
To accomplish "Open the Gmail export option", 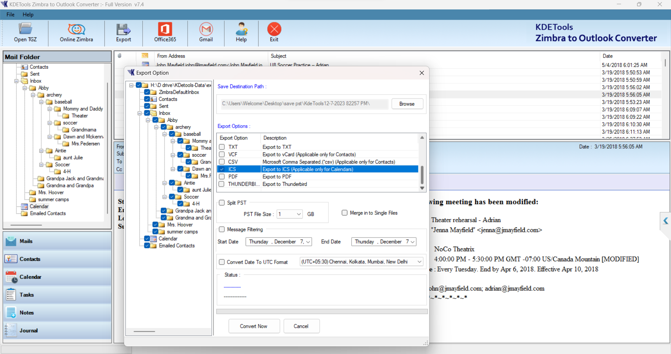I will (206, 32).
